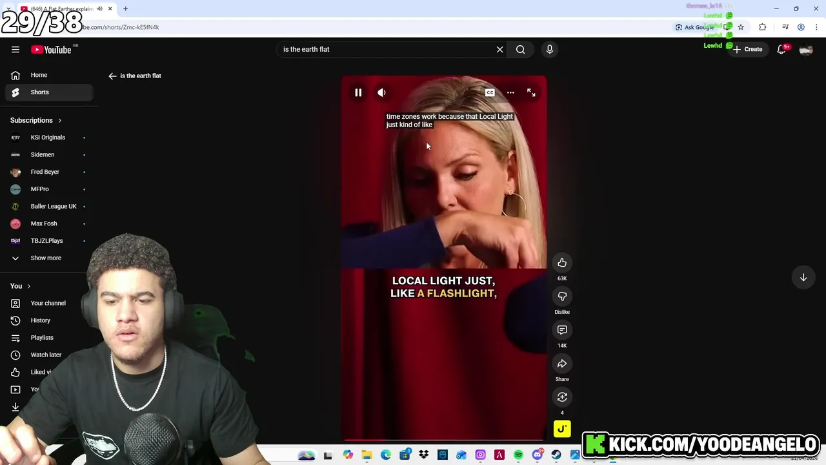Start voice search with the microphone
The height and width of the screenshot is (465, 826).
tap(550, 49)
